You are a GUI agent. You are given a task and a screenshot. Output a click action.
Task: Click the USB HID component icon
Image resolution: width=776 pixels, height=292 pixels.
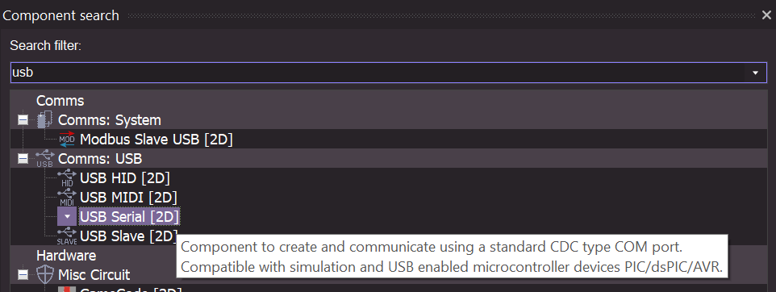[67, 177]
